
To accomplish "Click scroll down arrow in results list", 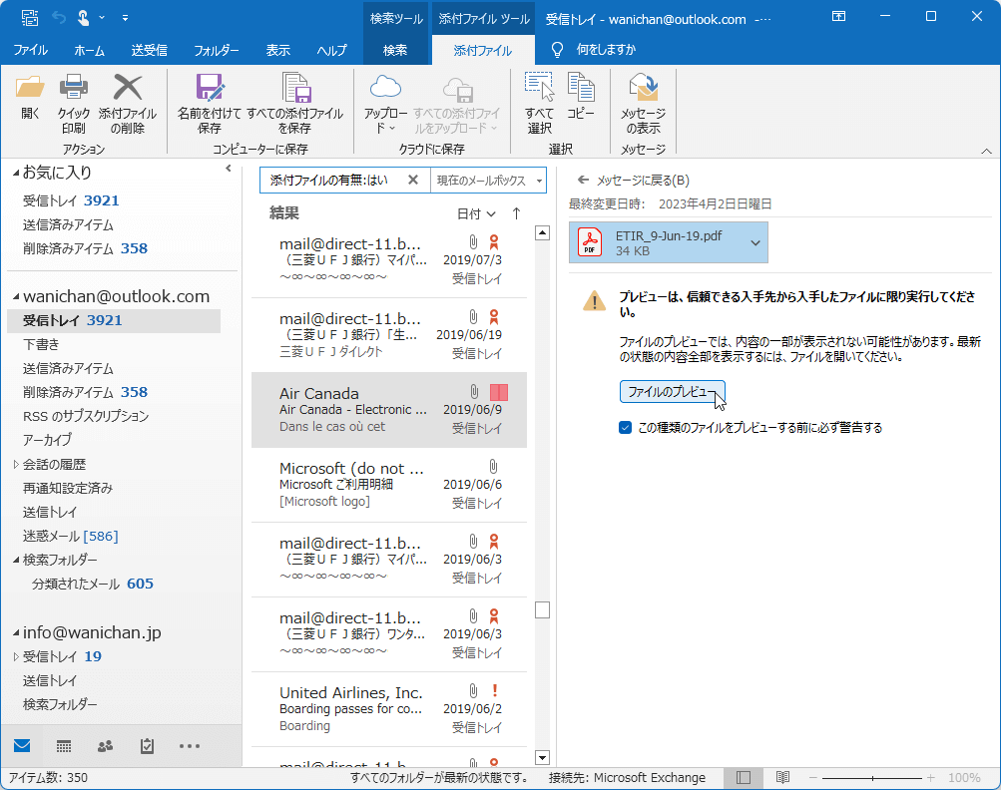I will [x=542, y=758].
